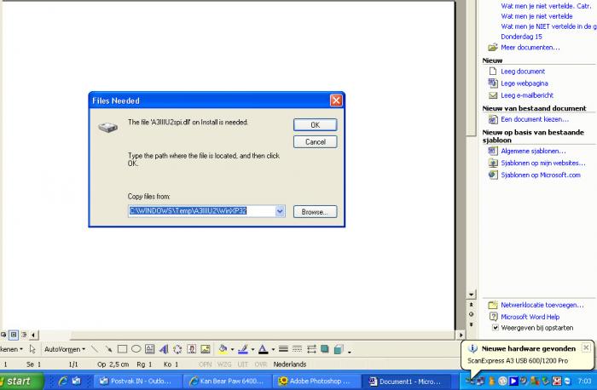Click the Windows start button
The image size is (597, 390).
pos(20,381)
